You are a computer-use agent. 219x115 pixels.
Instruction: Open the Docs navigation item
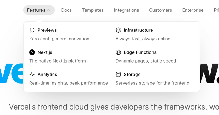[x=66, y=10]
